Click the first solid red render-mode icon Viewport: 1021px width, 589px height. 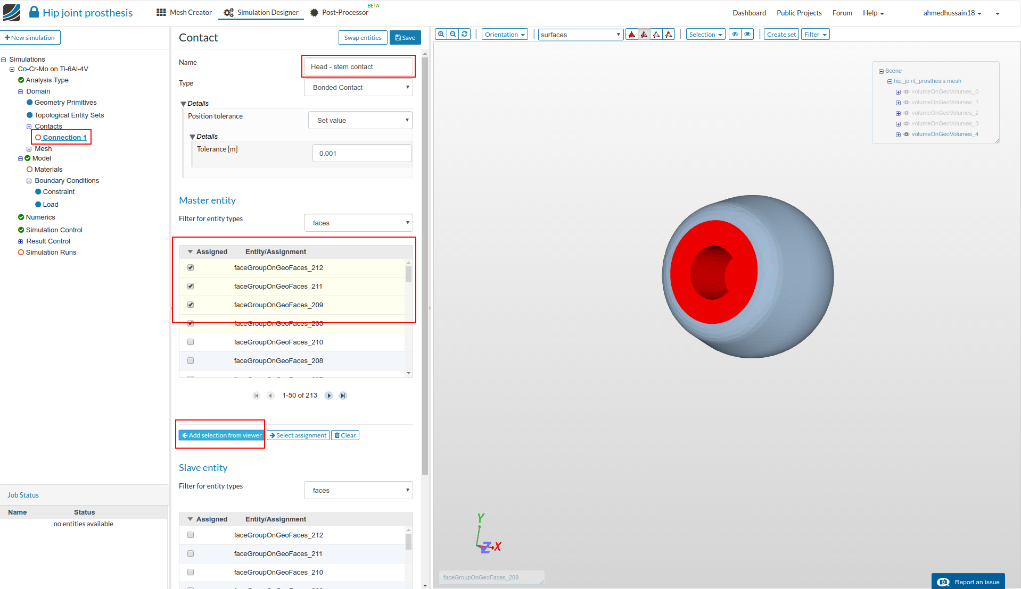click(x=632, y=35)
